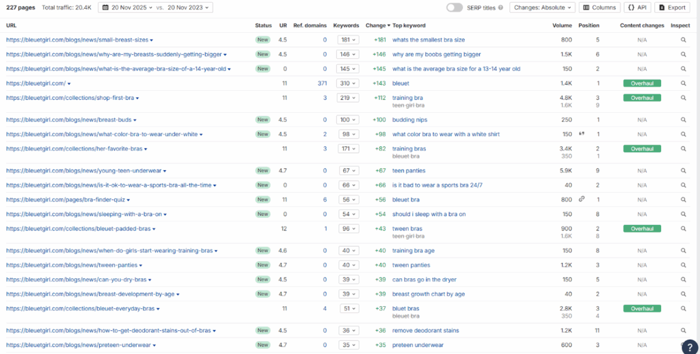Inspect the small-breast-sizes page row
The height and width of the screenshot is (354, 700).
tap(683, 40)
